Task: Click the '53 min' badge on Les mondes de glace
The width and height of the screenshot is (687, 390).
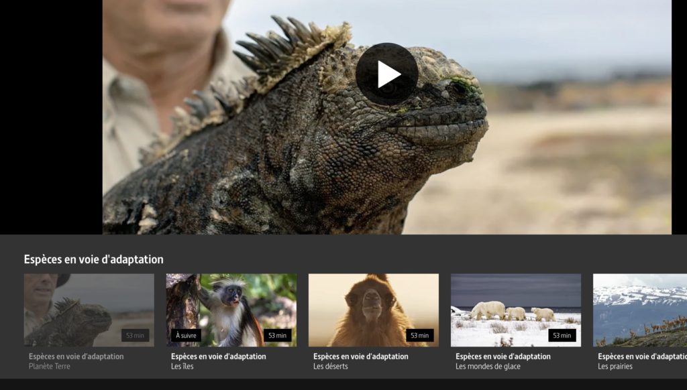Action: [562, 335]
